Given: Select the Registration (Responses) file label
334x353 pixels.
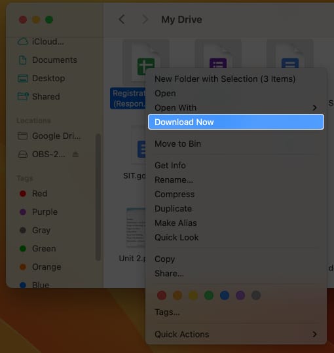Looking at the screenshot, I should click(x=128, y=99).
